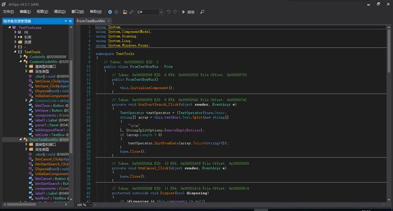The width and height of the screenshot is (393, 211).
Task: Open the C# language dropdown
Action: pos(150,11)
